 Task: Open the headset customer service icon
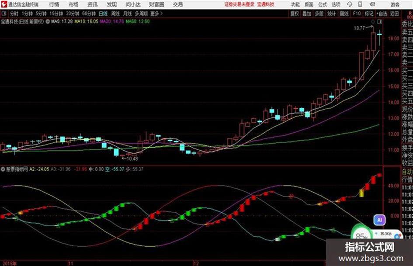click(x=350, y=4)
